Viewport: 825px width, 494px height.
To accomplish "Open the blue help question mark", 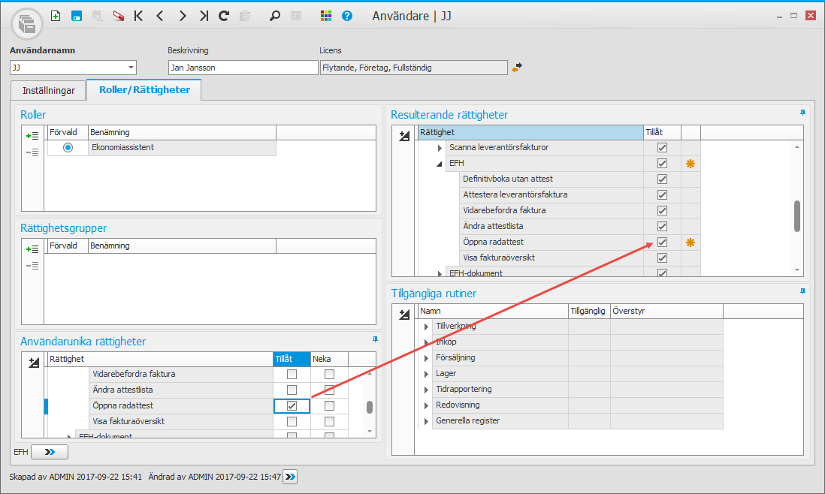I will [347, 16].
